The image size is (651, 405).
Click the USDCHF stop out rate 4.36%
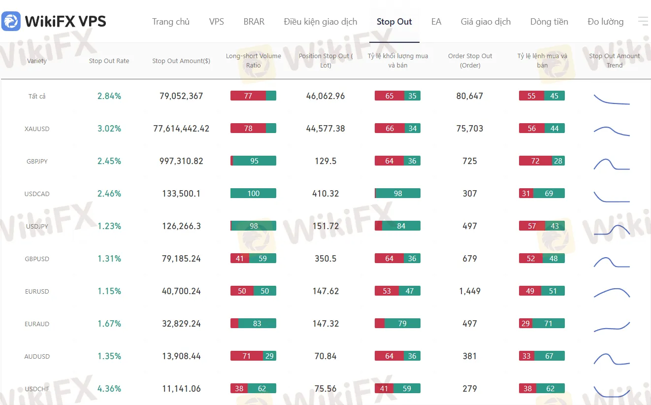(109, 389)
